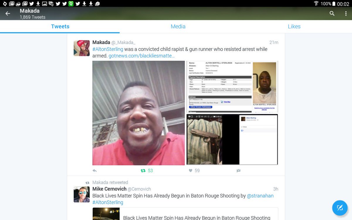The image size is (352, 220).
Task: Tap the '3h' timestamp on Cernovich's tweet
Action: pyautogui.click(x=275, y=189)
